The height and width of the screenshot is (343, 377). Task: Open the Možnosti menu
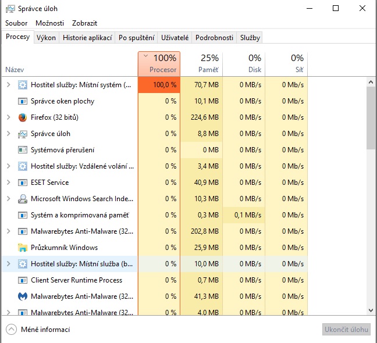49,23
